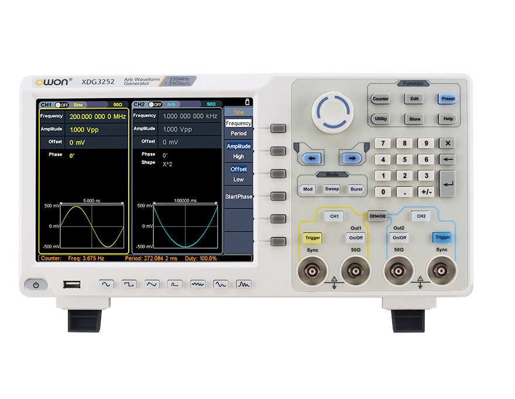Tap the decimal point key

click(404, 192)
